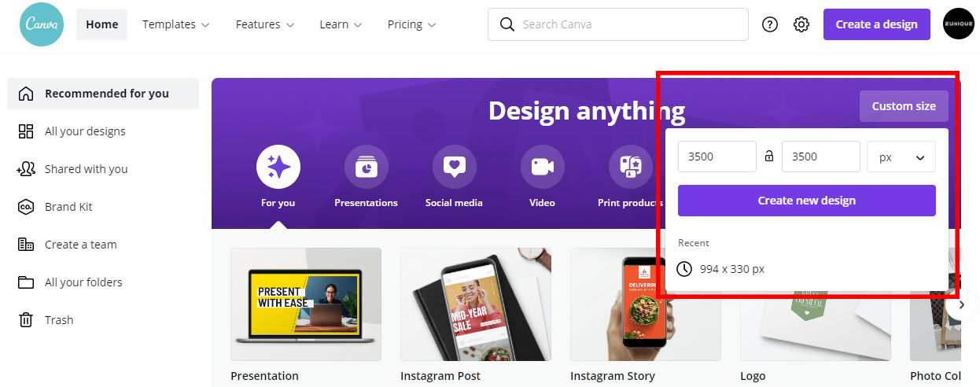The width and height of the screenshot is (980, 387).
Task: Click the Instagram Story label
Action: coord(613,376)
